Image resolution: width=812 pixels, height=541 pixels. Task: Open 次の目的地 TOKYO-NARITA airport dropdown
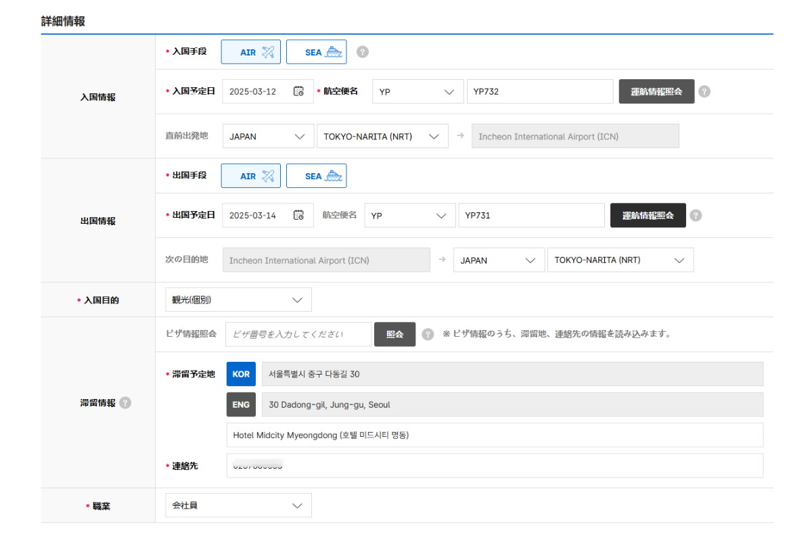[620, 260]
